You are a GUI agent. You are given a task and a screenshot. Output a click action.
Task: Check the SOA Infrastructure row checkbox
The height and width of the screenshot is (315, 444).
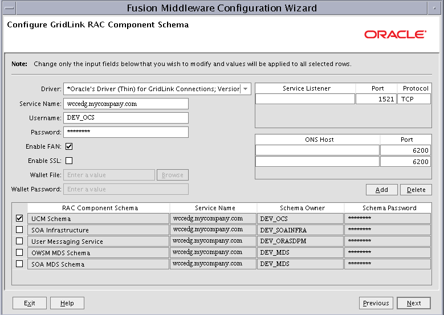(19, 230)
